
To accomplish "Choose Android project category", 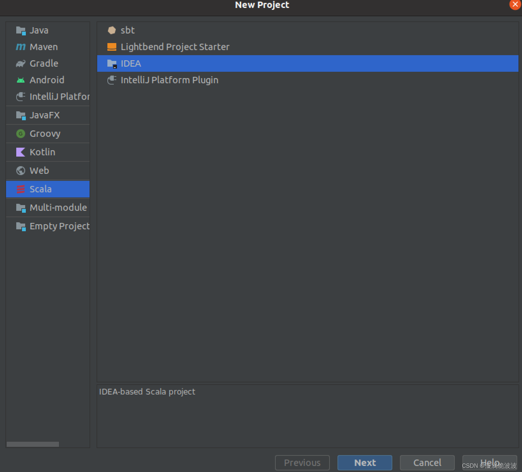I will tap(48, 80).
